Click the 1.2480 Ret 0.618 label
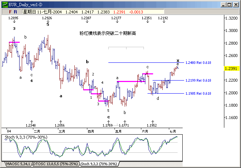This screenshot has width=241, height=168. (198, 63)
